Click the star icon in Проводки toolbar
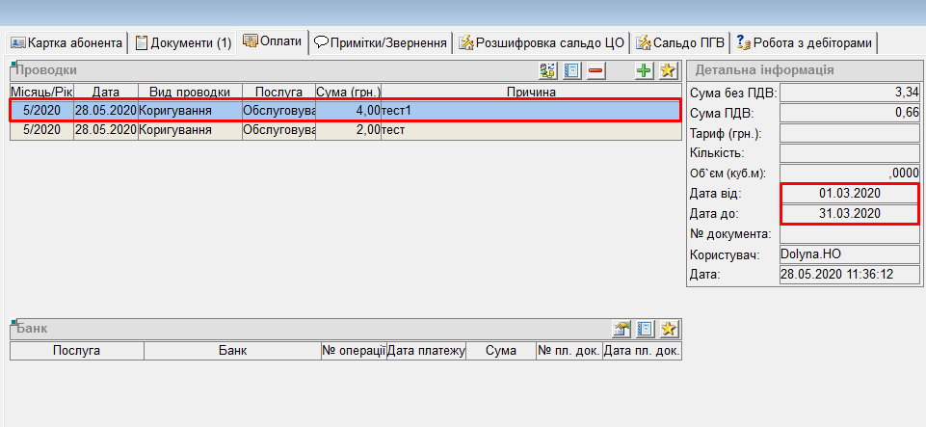The image size is (926, 427). pos(668,70)
